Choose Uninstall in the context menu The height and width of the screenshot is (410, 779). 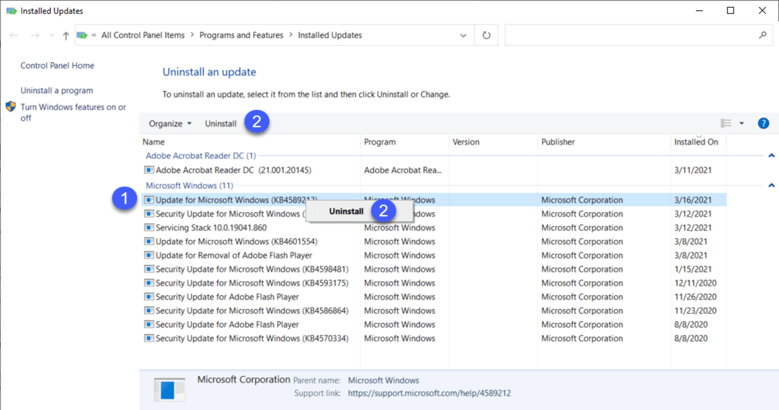346,211
